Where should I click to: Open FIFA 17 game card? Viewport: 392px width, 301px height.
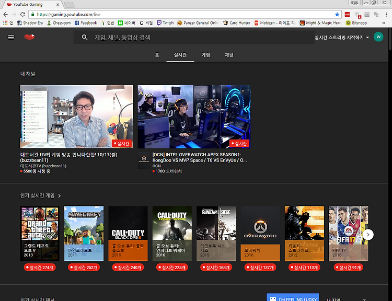point(348,233)
